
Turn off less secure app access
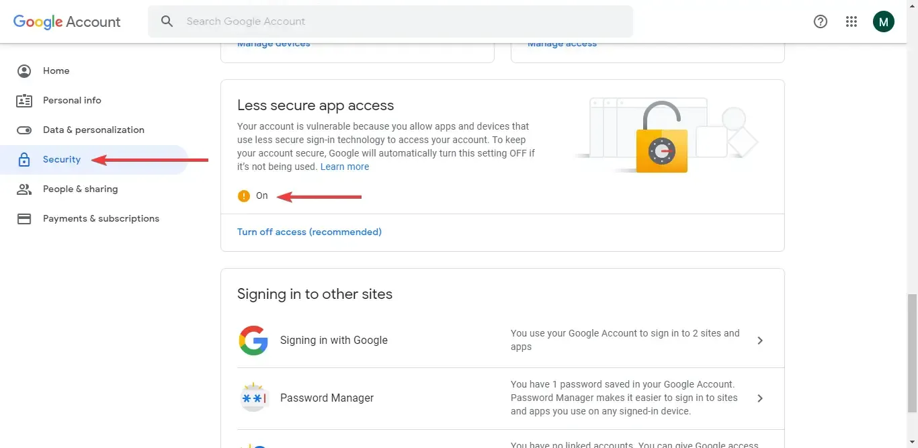(x=309, y=232)
